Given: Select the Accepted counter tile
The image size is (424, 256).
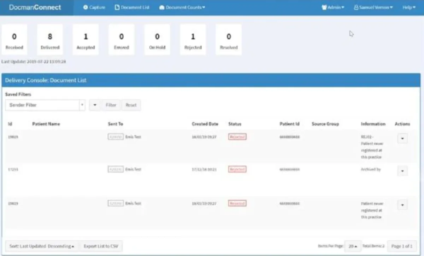Looking at the screenshot, I should click(x=86, y=39).
